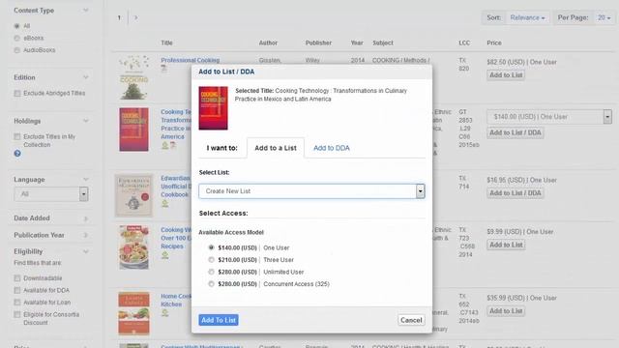Click the green icon under Edwardian cookbook title
The height and width of the screenshot is (348, 619).
(165, 204)
